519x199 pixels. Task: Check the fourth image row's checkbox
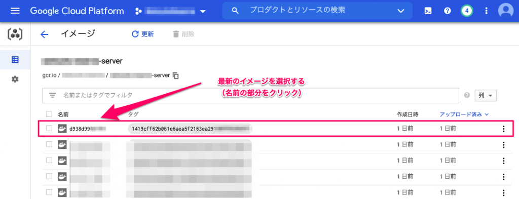point(49,176)
